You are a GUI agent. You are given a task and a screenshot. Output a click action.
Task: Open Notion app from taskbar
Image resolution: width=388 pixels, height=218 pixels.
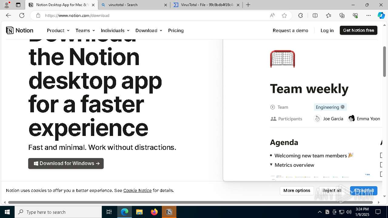click(169, 212)
